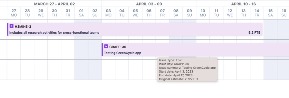The height and width of the screenshot is (98, 289).
Task: Click the April 10 - 16 week header
Action: pyautogui.click(x=244, y=4)
